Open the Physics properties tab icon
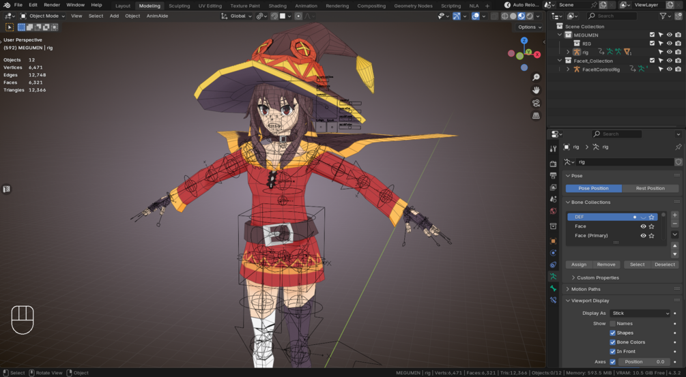This screenshot has width=686, height=377. coord(553,253)
